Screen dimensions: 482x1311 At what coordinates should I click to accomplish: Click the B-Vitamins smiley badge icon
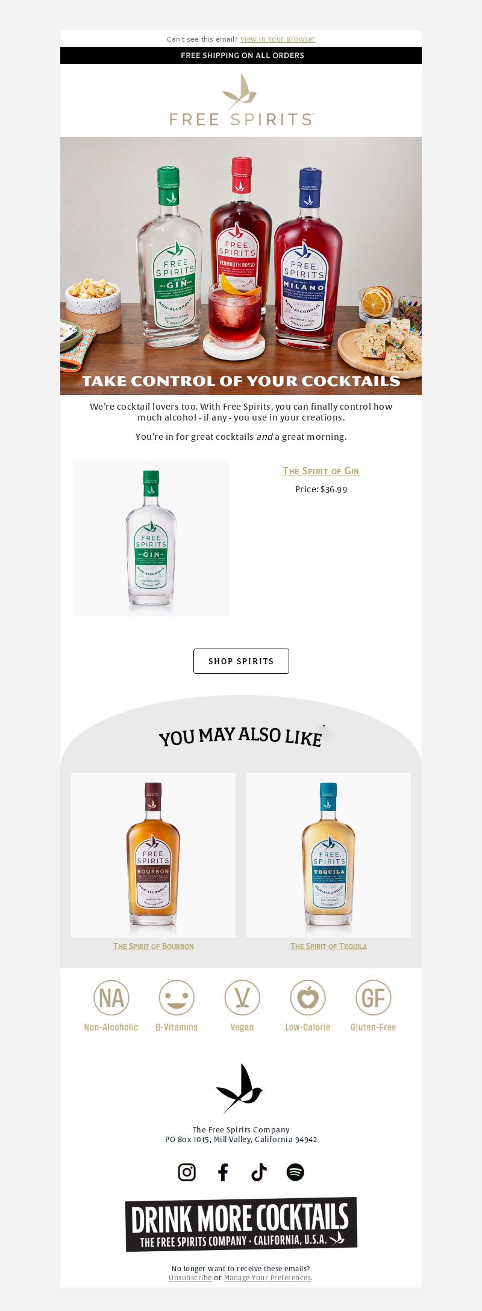click(x=177, y=998)
